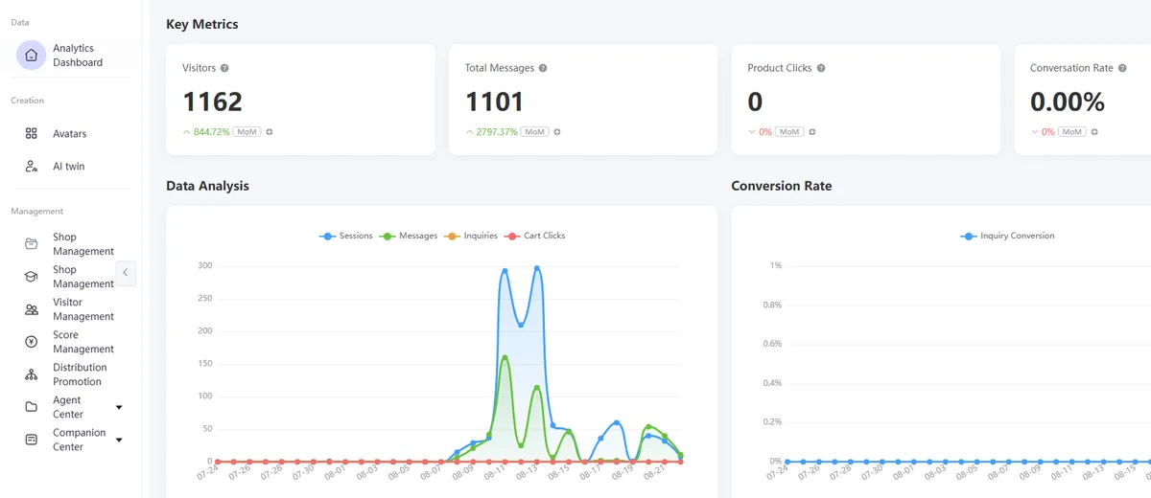Select the Companion Center message icon
This screenshot has width=1151, height=498.
tap(32, 440)
